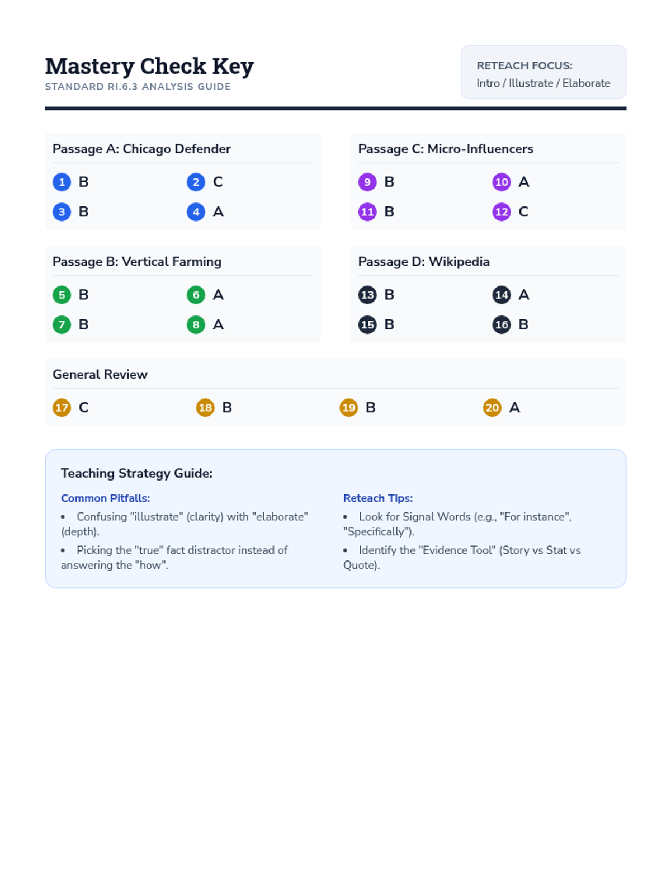The height and width of the screenshot is (895, 671).
Task: Select the purple number 12 badge
Action: (502, 212)
